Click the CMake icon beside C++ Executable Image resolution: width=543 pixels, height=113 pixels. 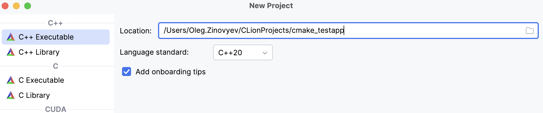pos(11,37)
